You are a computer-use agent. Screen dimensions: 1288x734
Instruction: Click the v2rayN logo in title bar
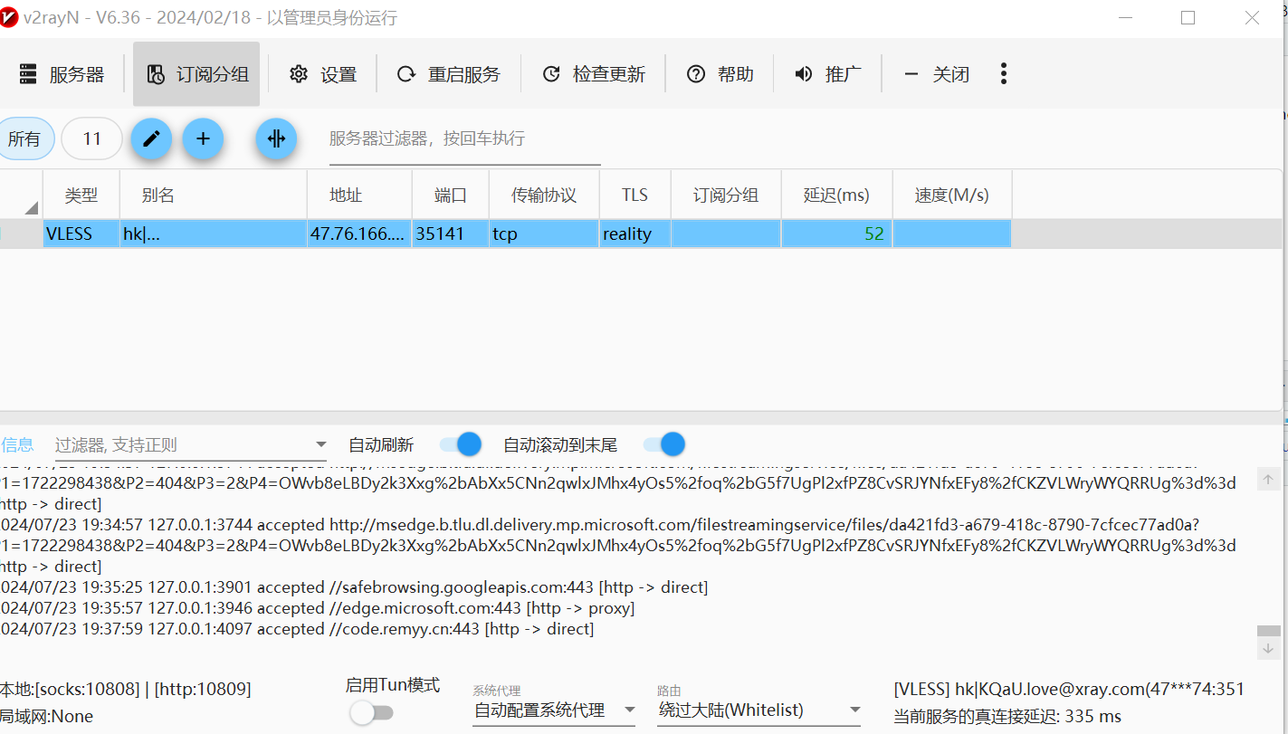click(x=9, y=18)
